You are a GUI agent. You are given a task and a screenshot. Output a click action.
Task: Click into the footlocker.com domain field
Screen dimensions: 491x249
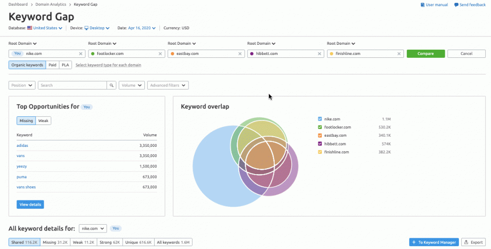(126, 54)
